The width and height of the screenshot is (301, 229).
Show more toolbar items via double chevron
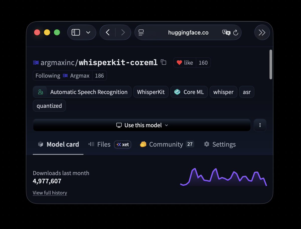coord(262,32)
